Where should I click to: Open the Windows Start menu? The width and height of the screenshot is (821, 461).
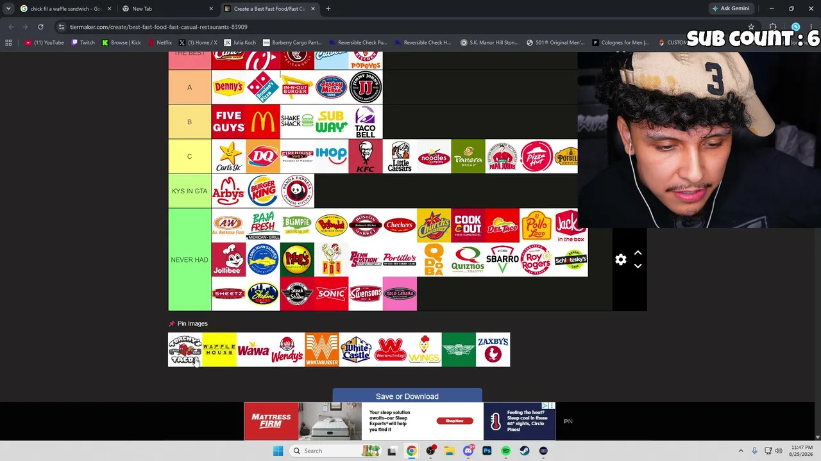pos(278,451)
